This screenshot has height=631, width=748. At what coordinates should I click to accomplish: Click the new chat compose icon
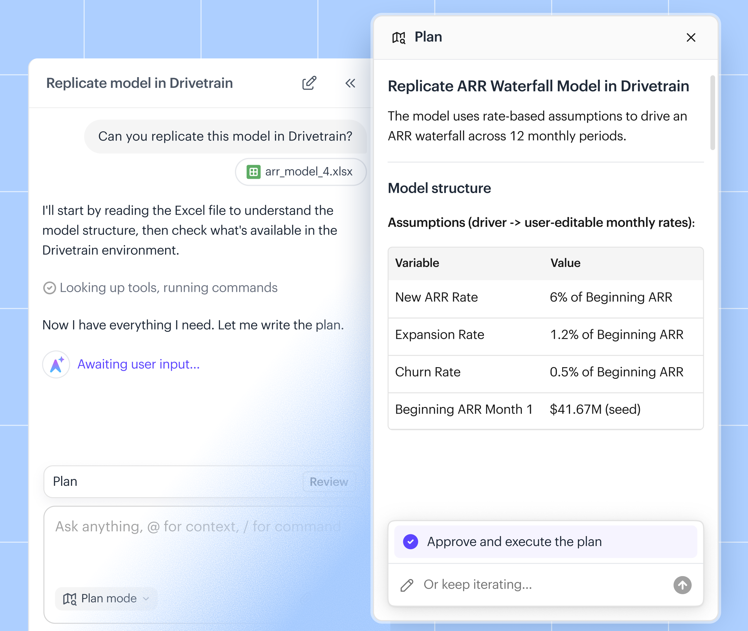pos(309,83)
